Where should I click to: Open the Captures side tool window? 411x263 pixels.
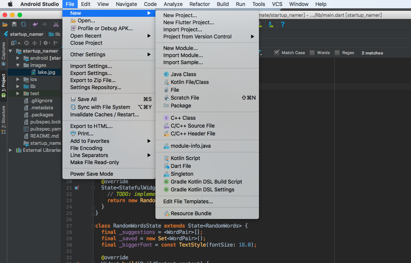(x=3, y=54)
